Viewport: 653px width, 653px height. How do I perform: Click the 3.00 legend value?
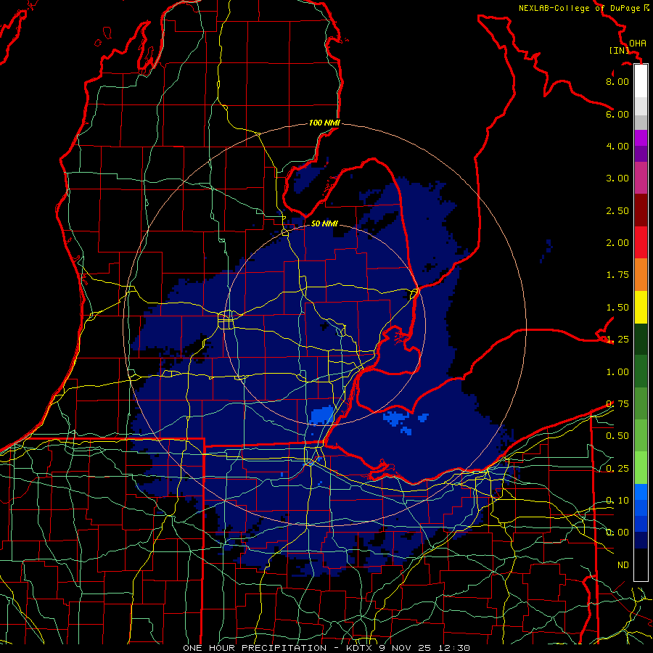[x=617, y=178]
